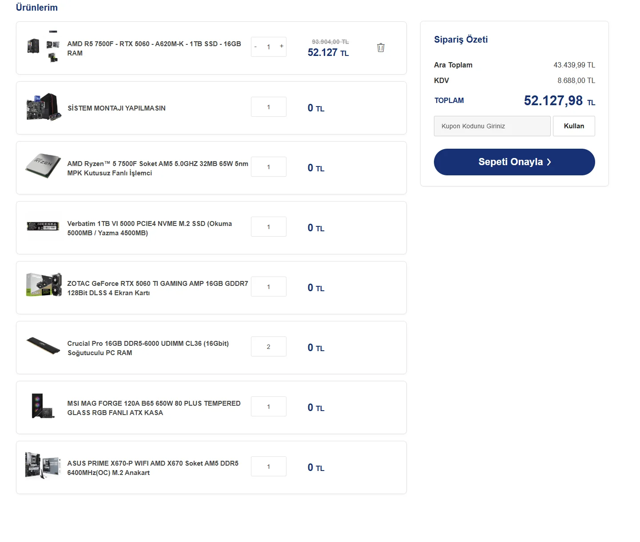Apply coupon with the Kullan button

point(573,126)
